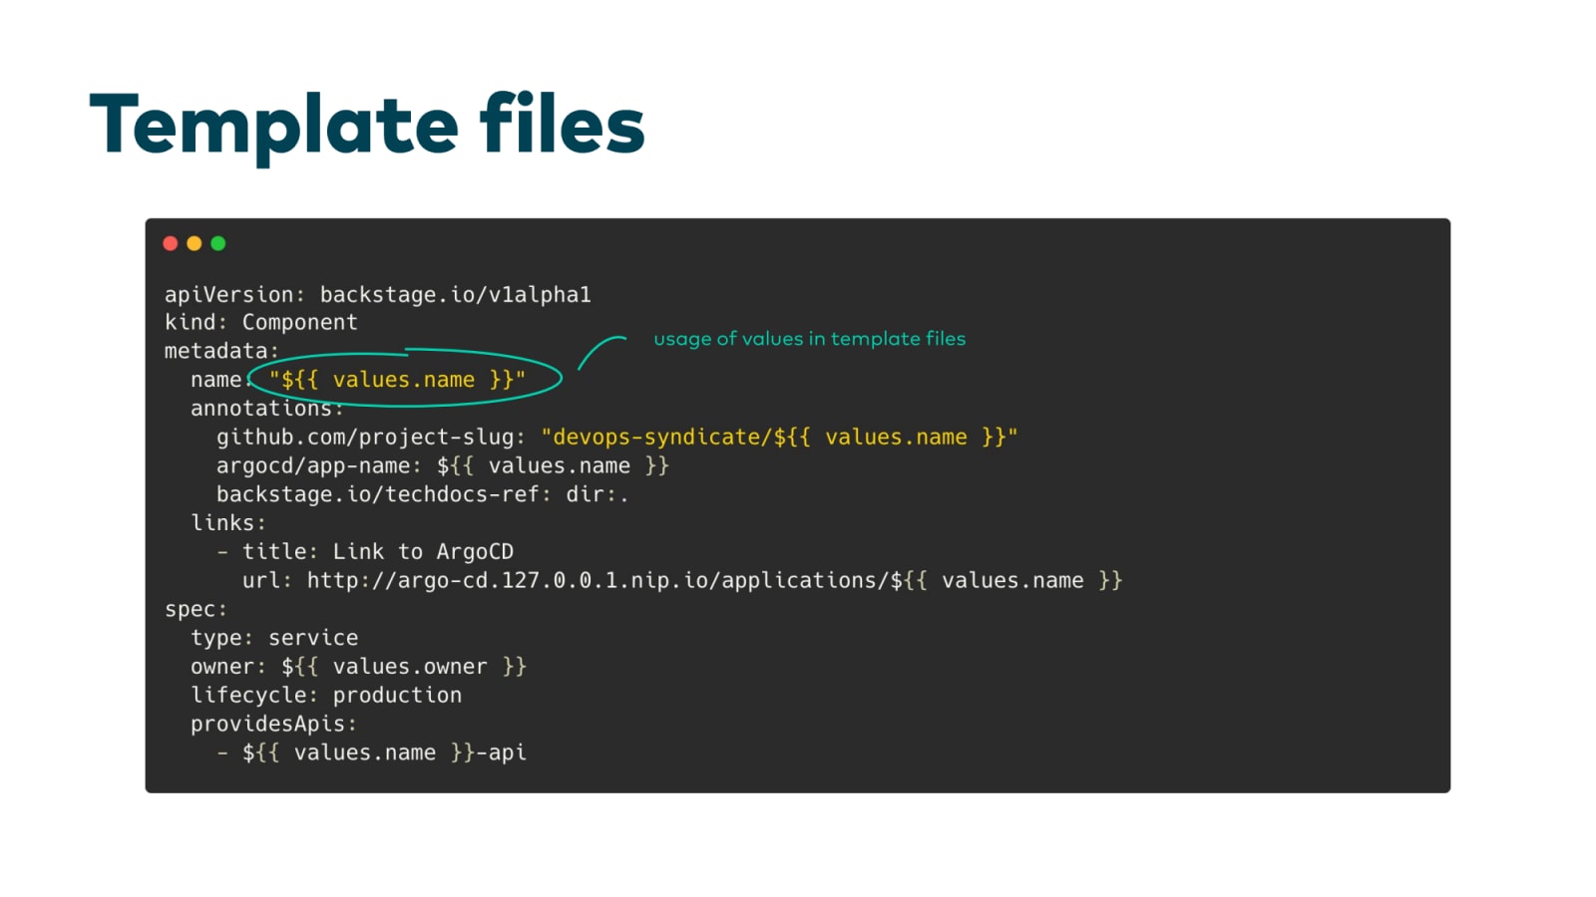The width and height of the screenshot is (1596, 897).
Task: Click the 'owner: ${{ values.owner }}' line
Action: [358, 667]
